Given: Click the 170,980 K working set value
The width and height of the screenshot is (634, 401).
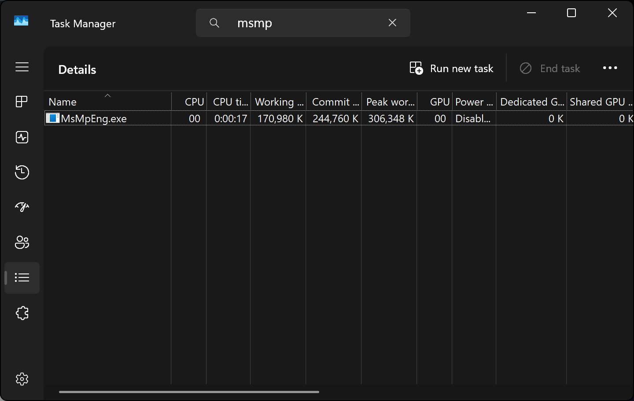Looking at the screenshot, I should (280, 119).
